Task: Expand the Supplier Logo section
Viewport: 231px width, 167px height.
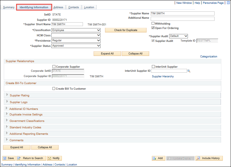Action: [7, 102]
